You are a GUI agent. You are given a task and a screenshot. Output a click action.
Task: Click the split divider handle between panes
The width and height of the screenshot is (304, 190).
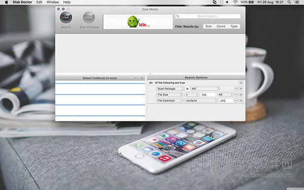point(150,74)
